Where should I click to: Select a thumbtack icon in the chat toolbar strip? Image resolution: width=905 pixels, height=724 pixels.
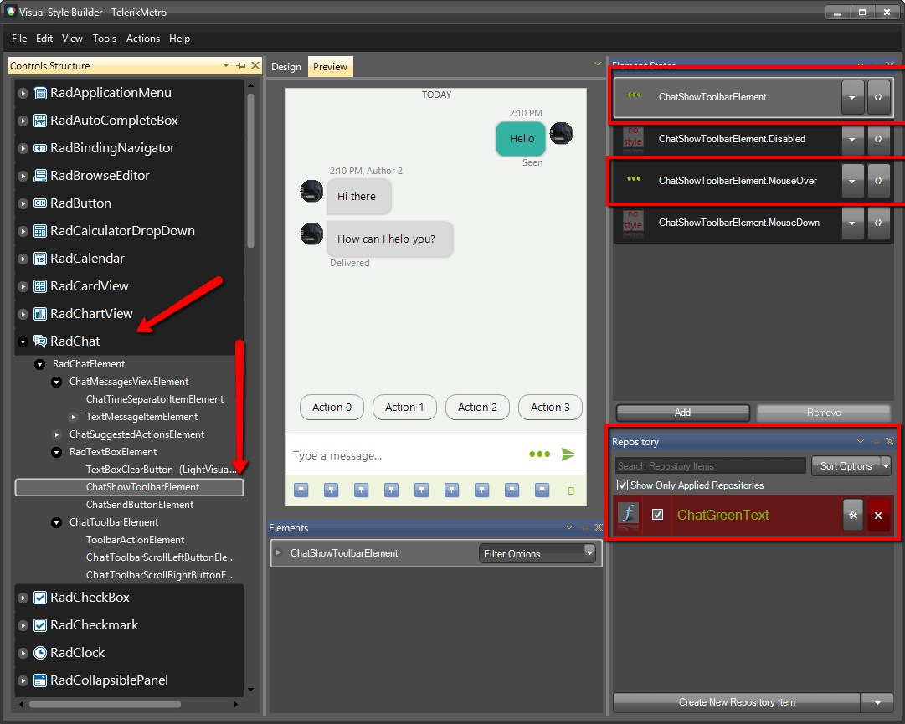[x=301, y=490]
